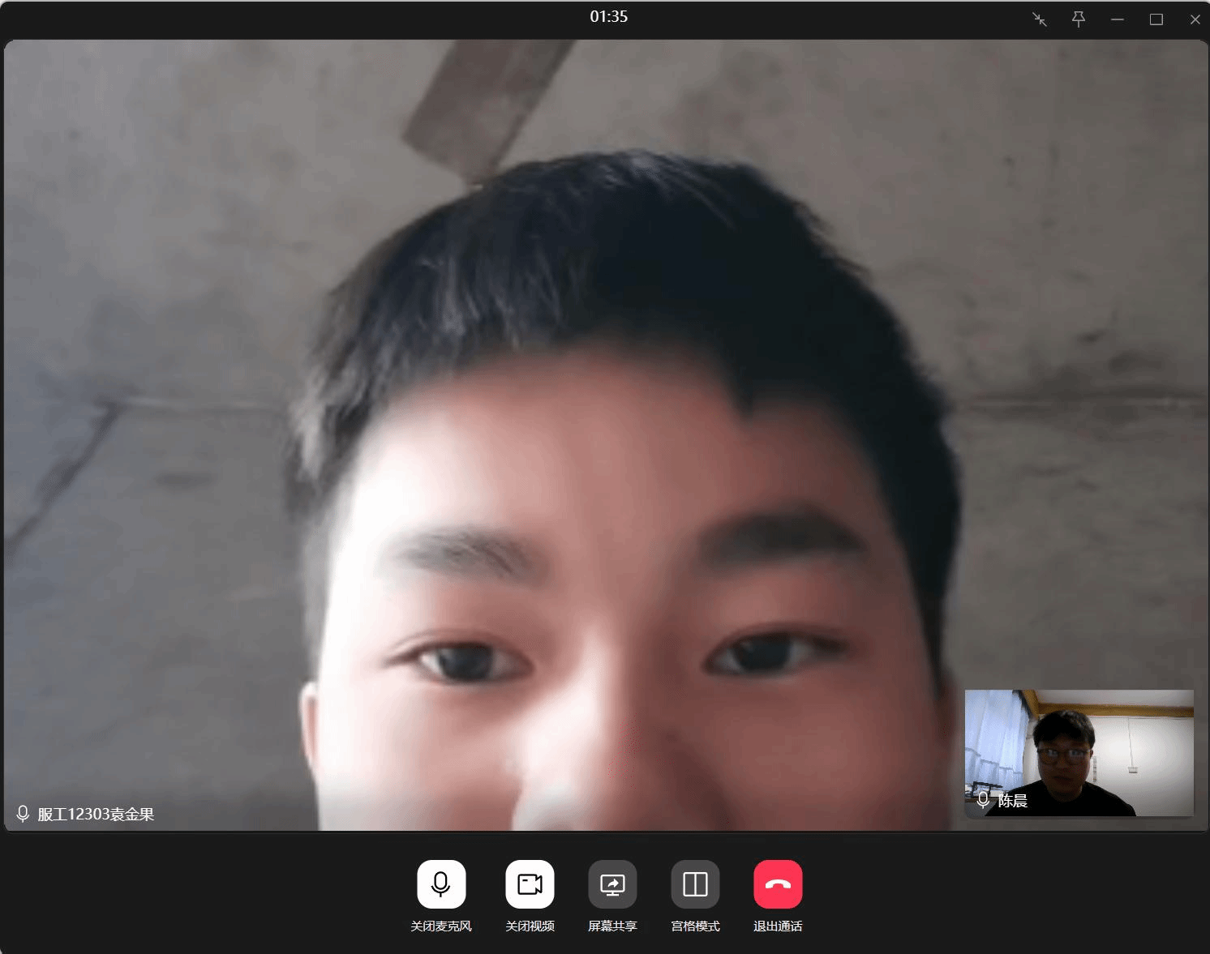Click the 关闭麦克风 text label
This screenshot has height=954, width=1210.
(x=441, y=926)
